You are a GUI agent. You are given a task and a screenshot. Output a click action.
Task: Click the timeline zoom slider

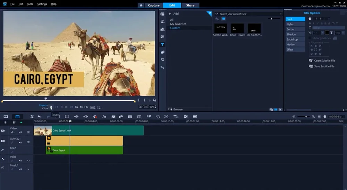tap(306, 117)
